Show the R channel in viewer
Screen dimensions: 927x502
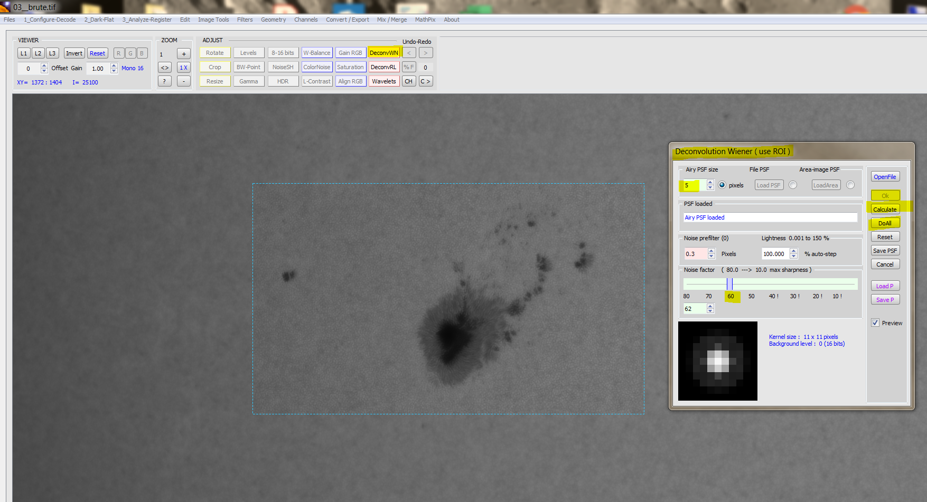pos(119,53)
